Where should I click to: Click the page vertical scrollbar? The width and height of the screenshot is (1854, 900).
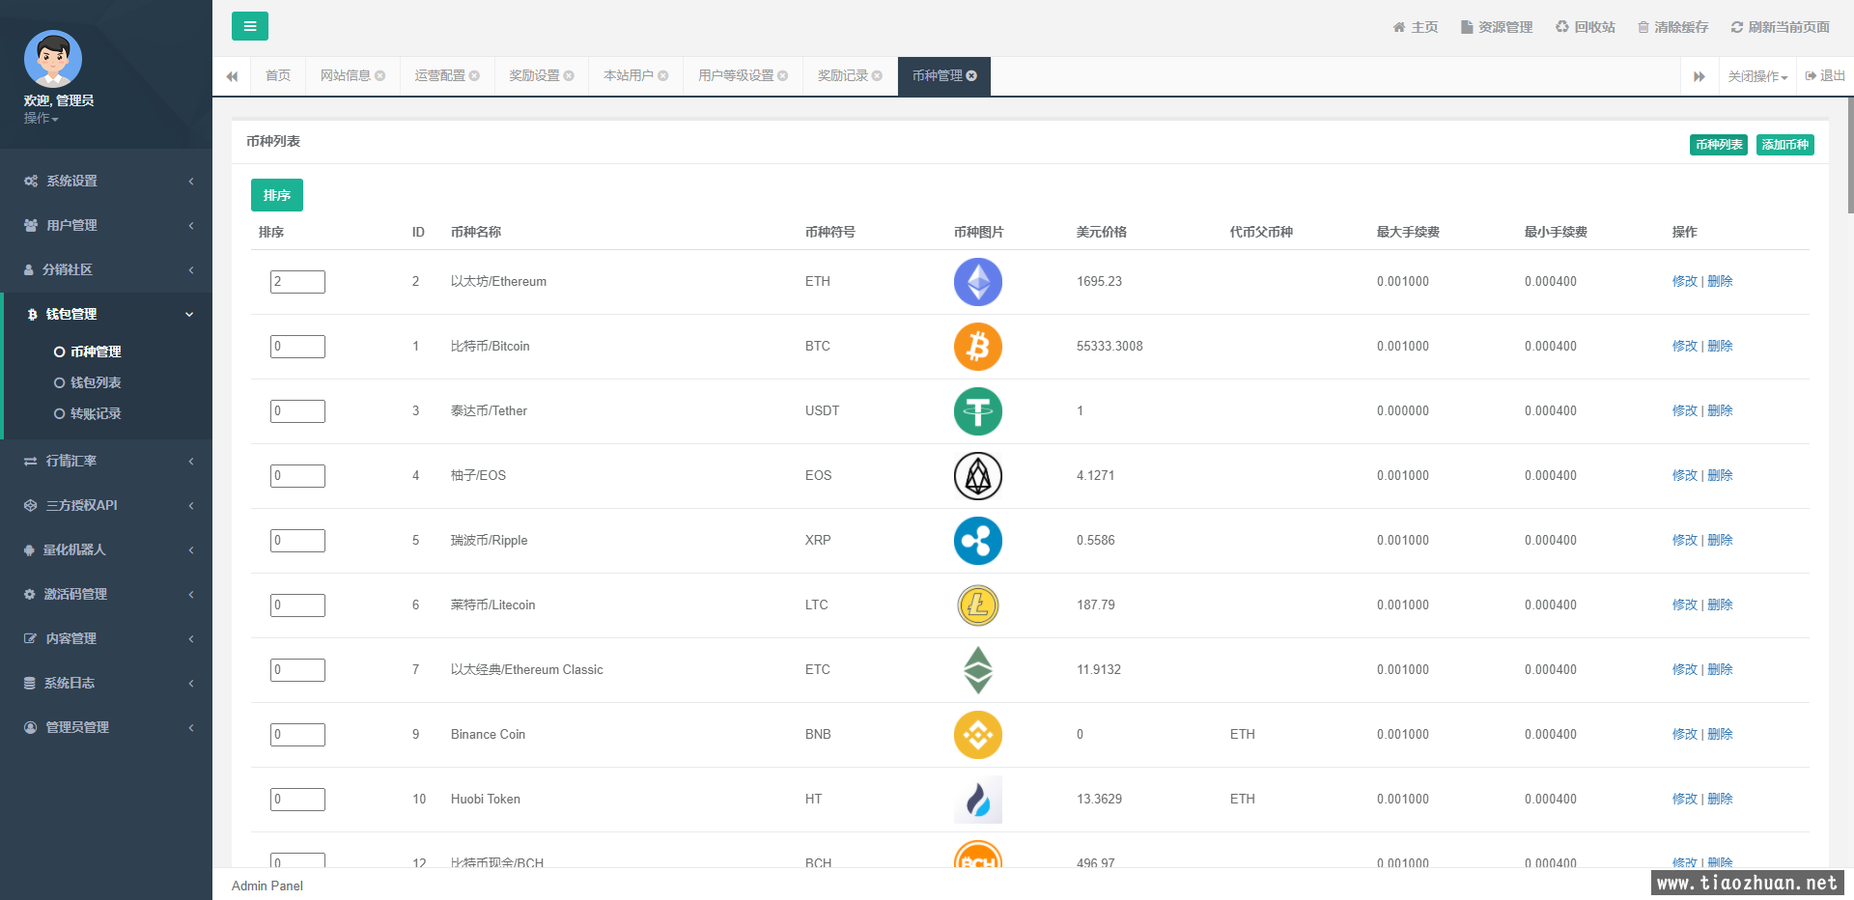[x=1850, y=155]
